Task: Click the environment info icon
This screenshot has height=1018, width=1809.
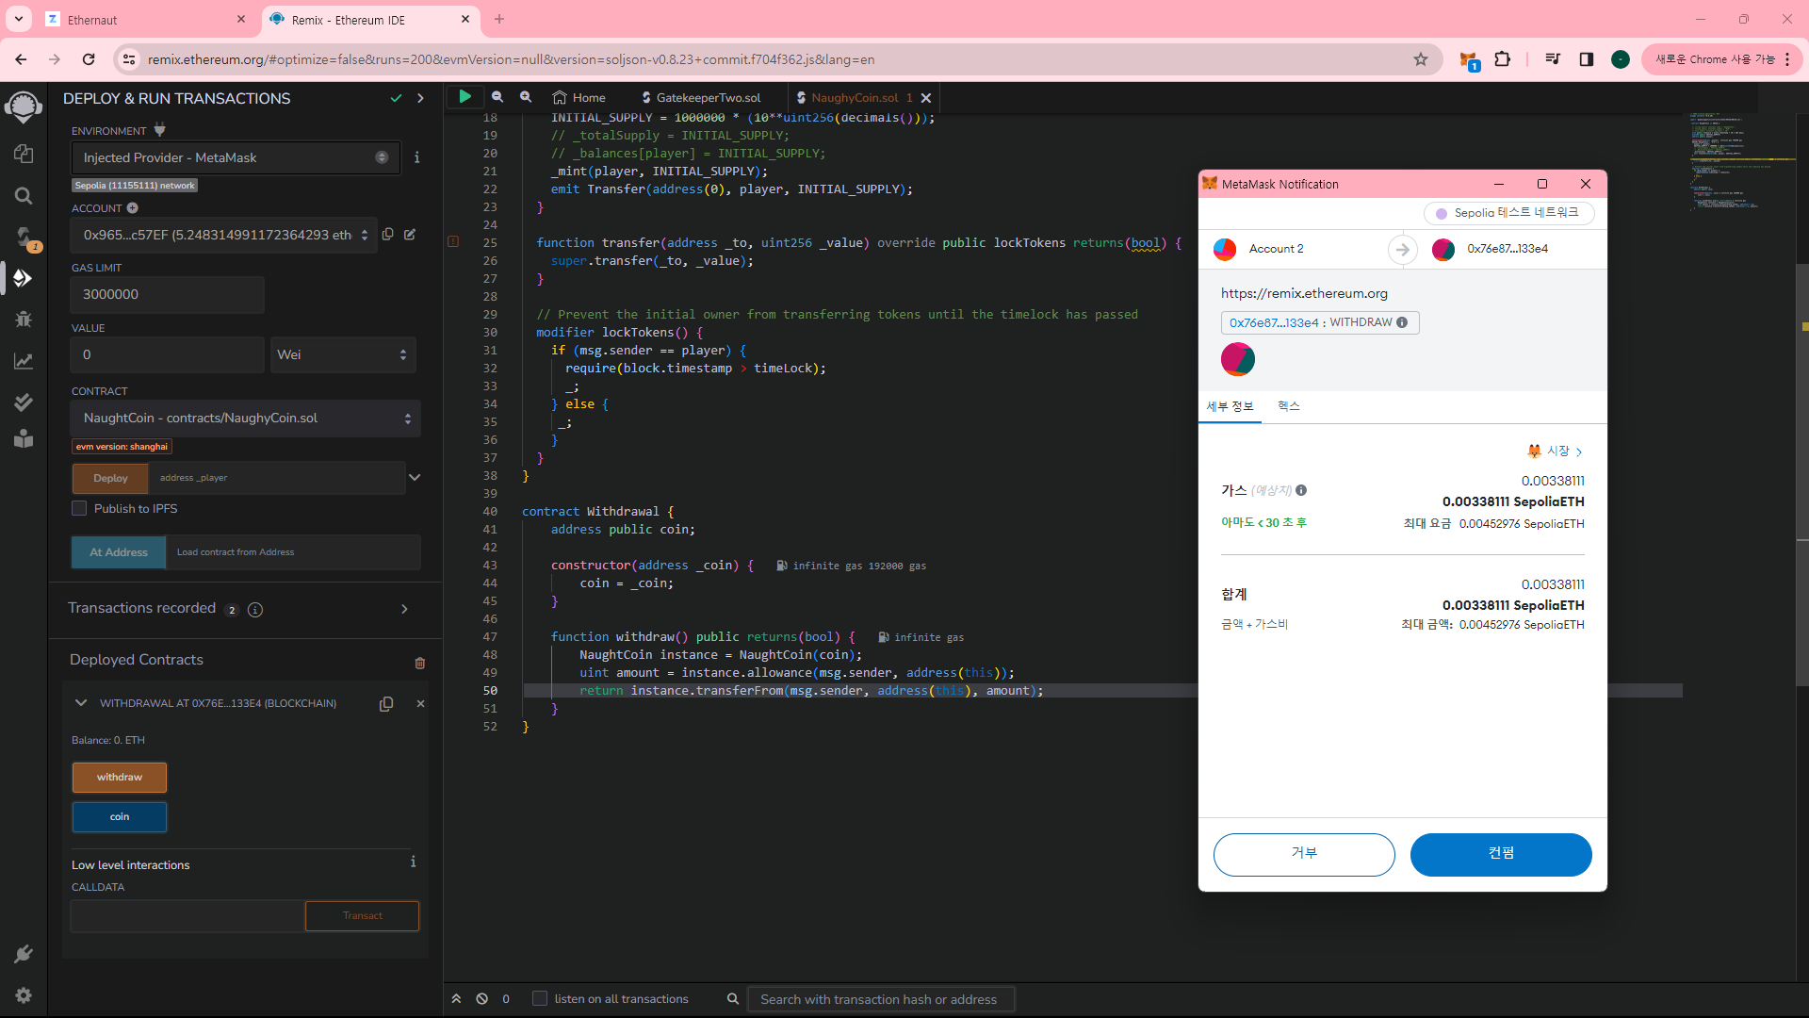Action: [x=416, y=157]
